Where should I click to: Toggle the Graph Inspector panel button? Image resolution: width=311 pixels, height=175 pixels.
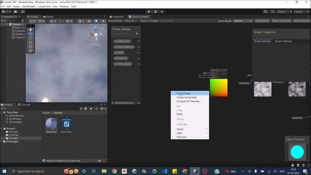(281, 21)
